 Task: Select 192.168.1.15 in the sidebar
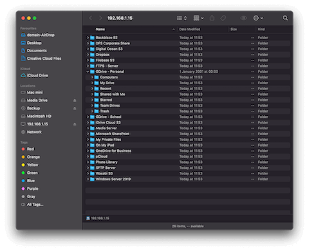[34, 124]
